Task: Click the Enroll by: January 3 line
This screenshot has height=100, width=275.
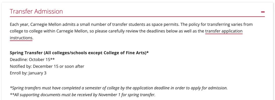Action: tap(28, 73)
